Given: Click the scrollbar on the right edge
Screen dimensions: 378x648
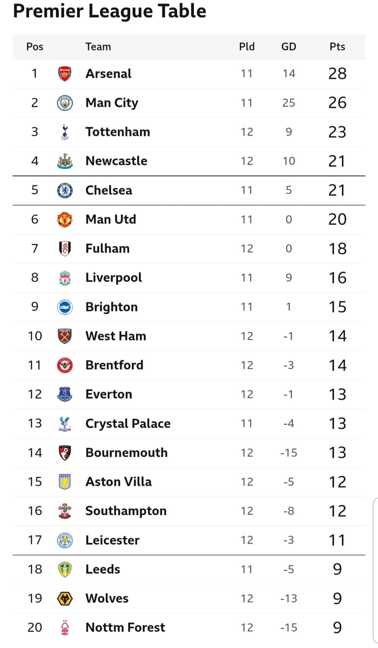Looking at the screenshot, I should tap(375, 573).
